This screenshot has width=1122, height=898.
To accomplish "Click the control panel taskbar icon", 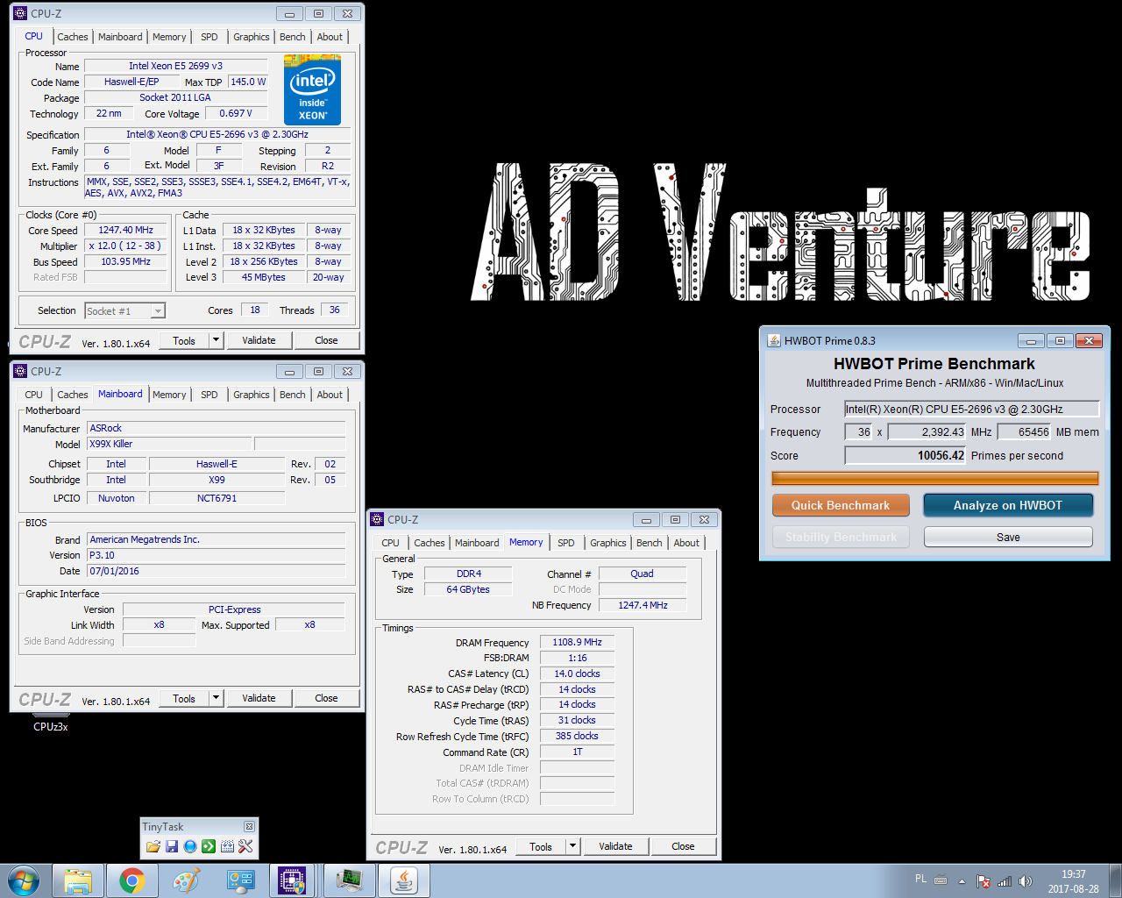I will point(240,880).
